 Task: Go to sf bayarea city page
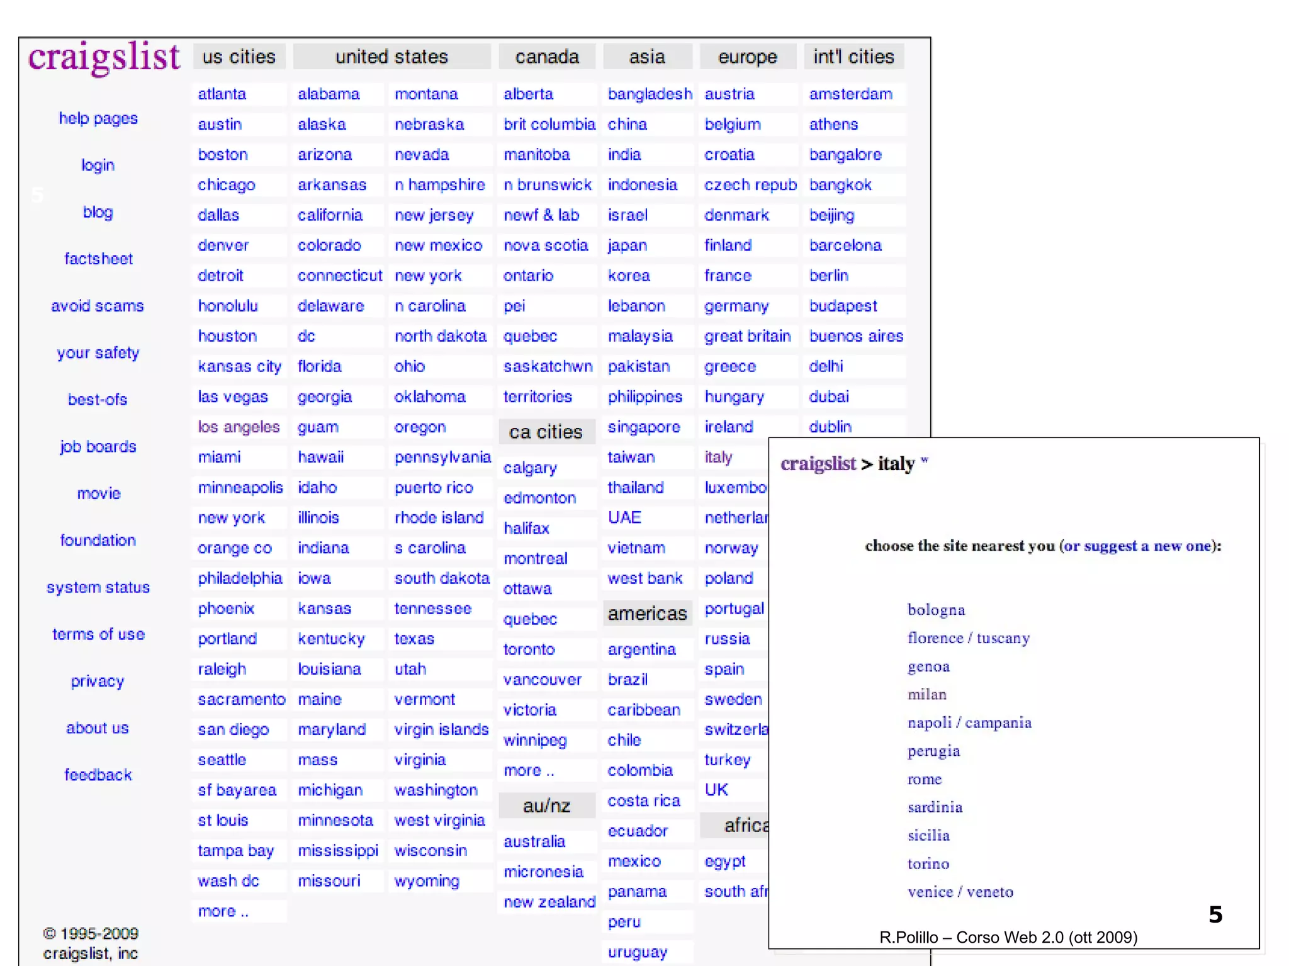[x=237, y=790]
